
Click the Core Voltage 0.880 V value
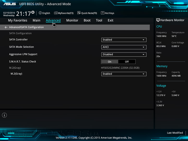(175, 46)
